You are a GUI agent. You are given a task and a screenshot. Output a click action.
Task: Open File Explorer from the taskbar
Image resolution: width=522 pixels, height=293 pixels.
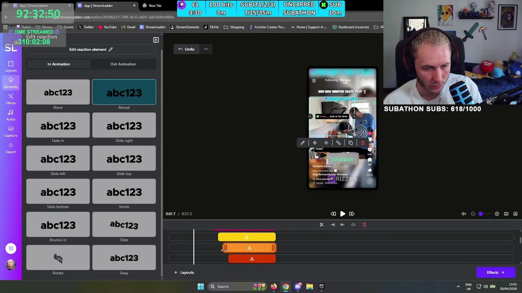310,286
